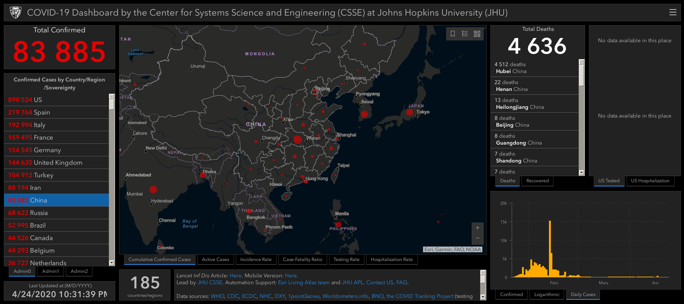Show the map legend icon
The image size is (684, 304).
pos(465,34)
